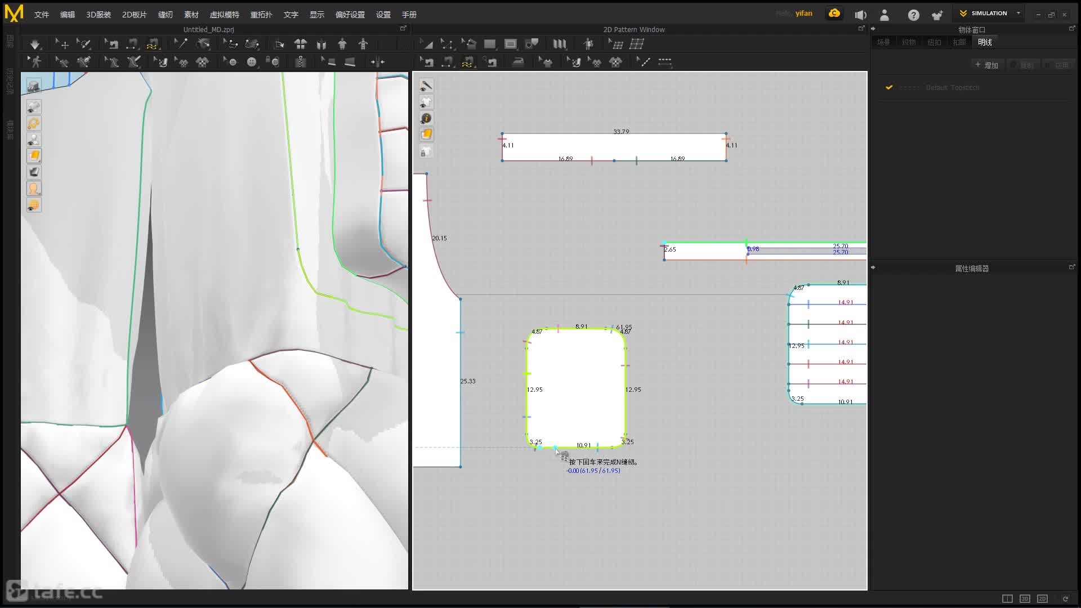Toggle the locked-shirt display icon in 2D window
This screenshot has width=1081, height=608.
[426, 151]
